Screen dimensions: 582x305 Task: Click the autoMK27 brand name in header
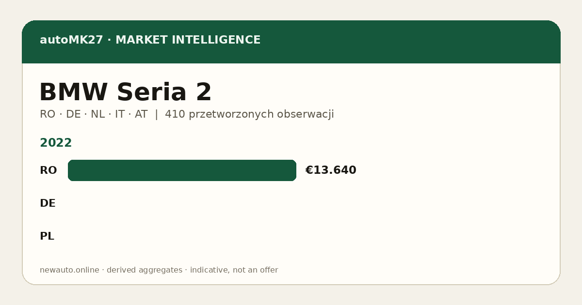(71, 40)
